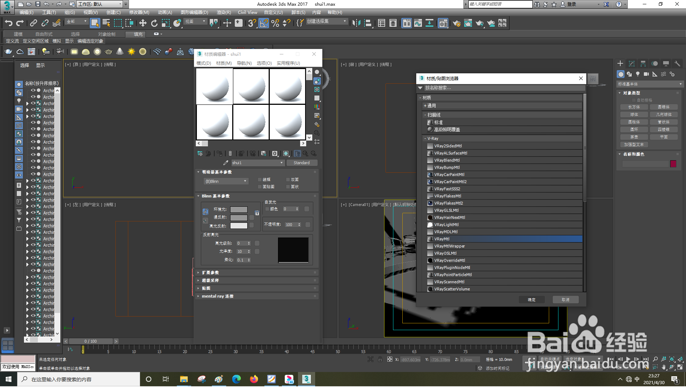
Task: Toggle Show End Result icon
Action: tap(297, 154)
